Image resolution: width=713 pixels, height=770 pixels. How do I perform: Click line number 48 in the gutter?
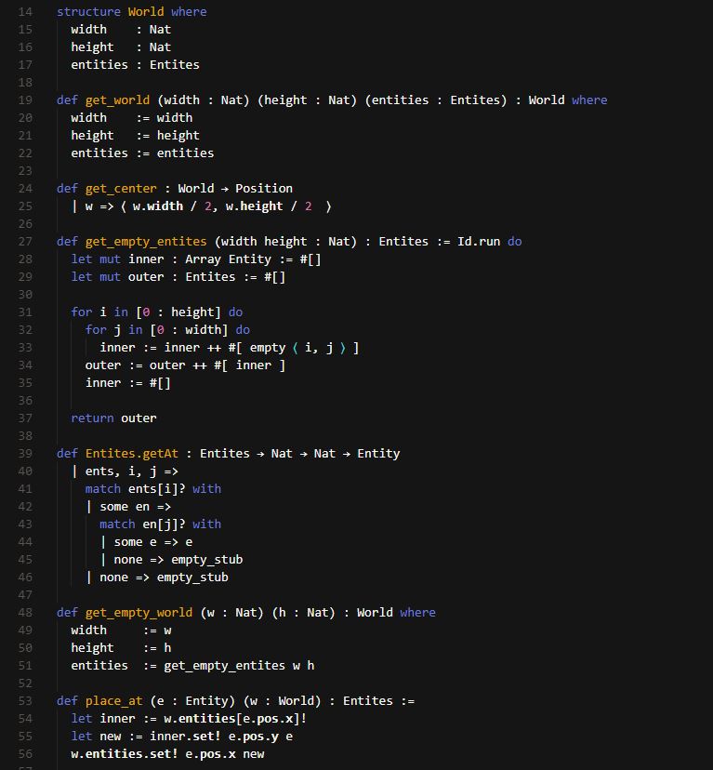coord(25,613)
